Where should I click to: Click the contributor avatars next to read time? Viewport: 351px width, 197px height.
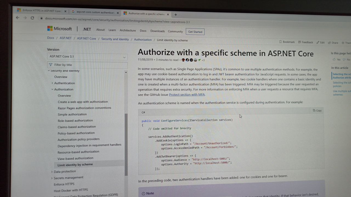[x=191, y=60]
